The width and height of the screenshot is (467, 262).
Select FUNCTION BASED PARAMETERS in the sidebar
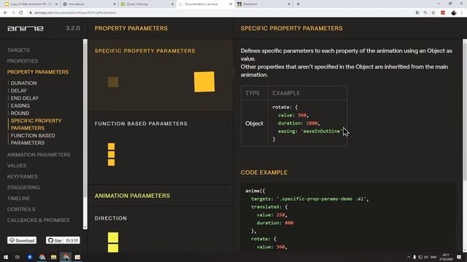(x=33, y=139)
